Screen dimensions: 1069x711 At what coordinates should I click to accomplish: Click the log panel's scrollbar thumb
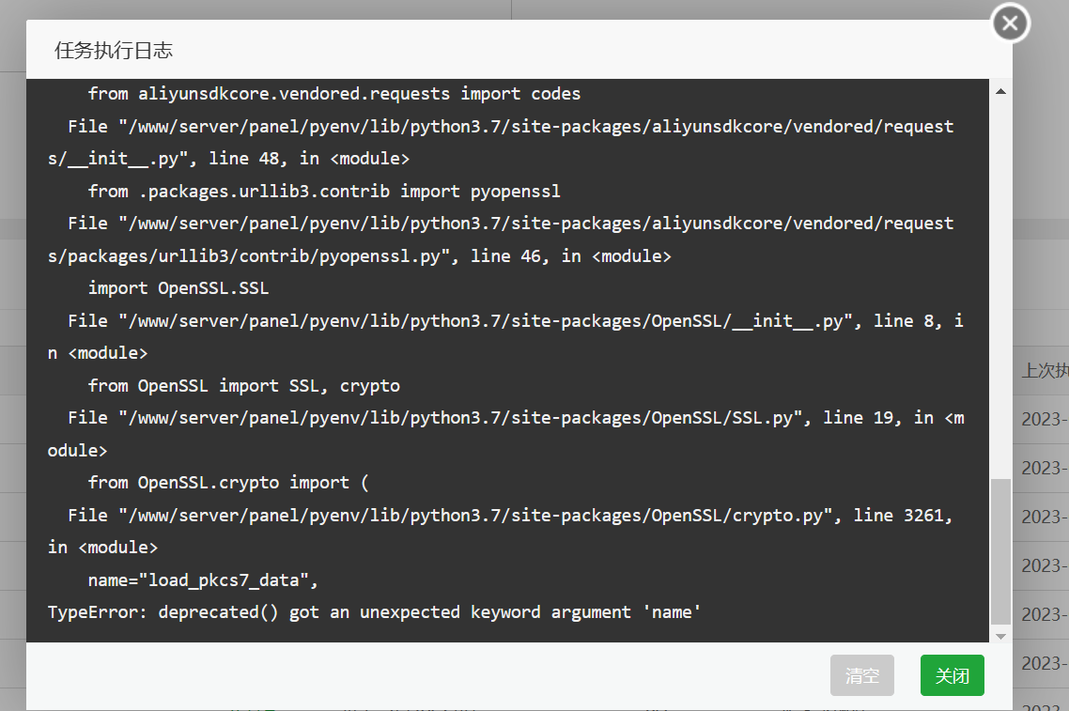1000,551
